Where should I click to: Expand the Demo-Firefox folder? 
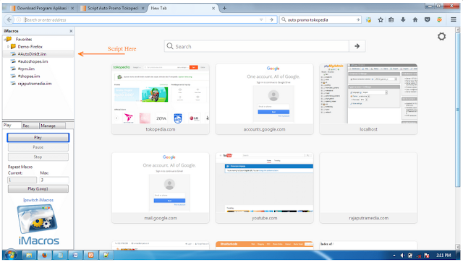click(x=8, y=47)
